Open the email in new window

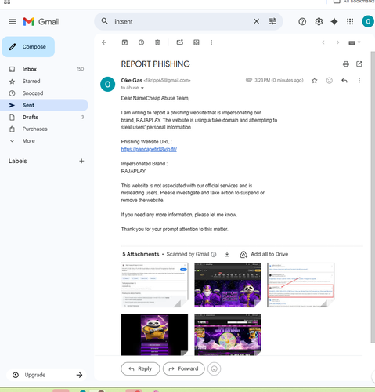359,64
